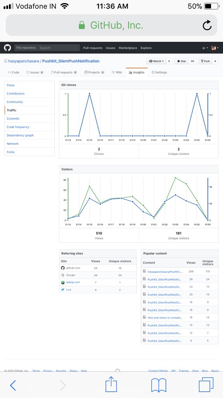The image size is (223, 398).
Task: Open the PushKit_SilentPushNotification repository link
Action: 71,61
